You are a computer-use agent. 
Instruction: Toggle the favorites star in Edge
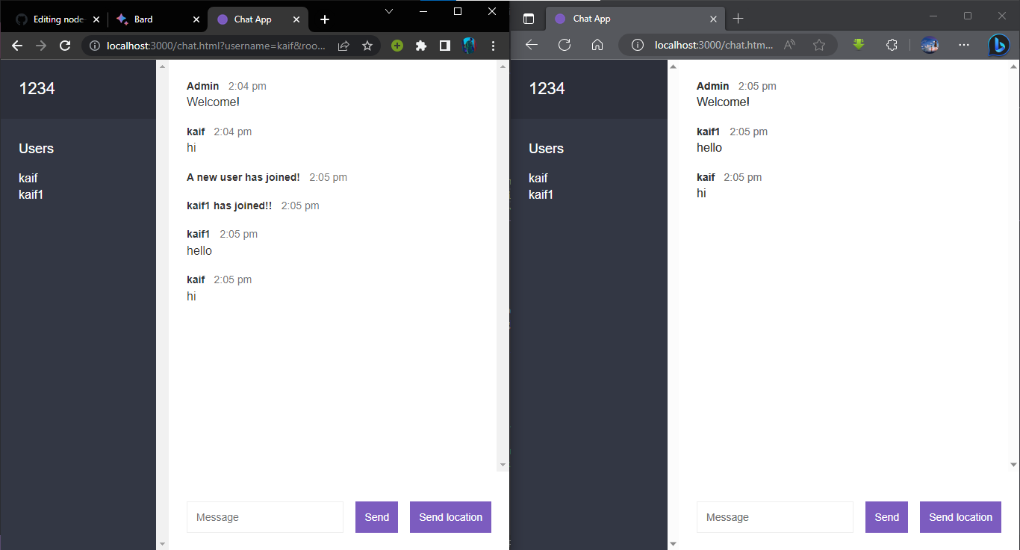[819, 45]
